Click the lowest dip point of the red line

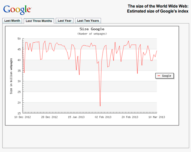pyautogui.click(x=100, y=106)
